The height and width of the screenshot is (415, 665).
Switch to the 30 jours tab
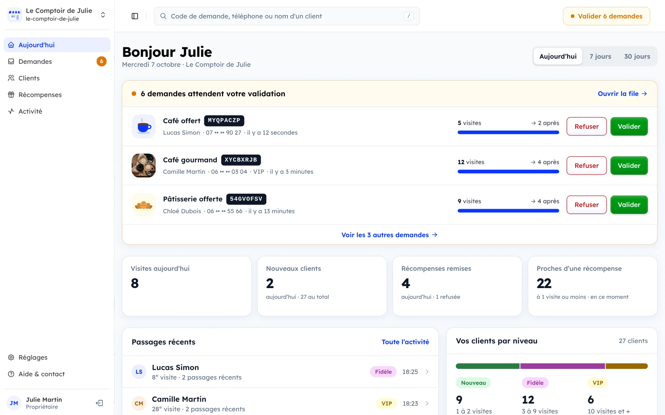(x=637, y=56)
